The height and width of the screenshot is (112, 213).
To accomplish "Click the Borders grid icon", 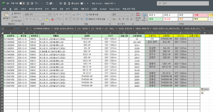I will tap(40, 19).
